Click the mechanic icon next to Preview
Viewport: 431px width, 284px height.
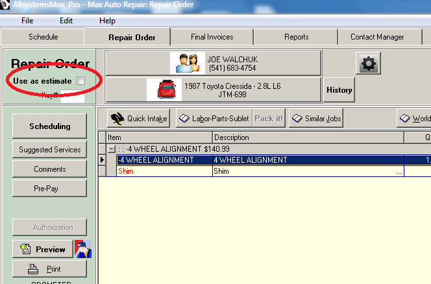click(x=83, y=249)
